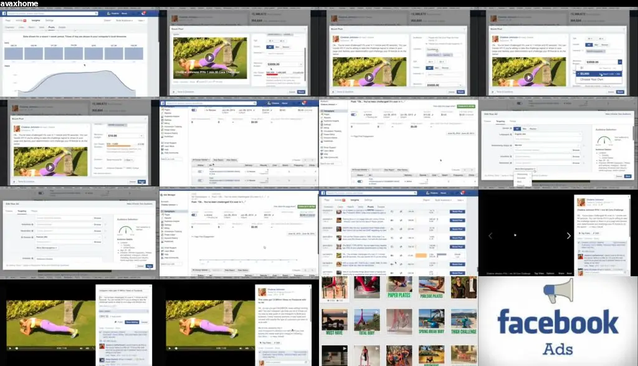Click green Create an Ad button, second-row third frame
Image resolution: width=638 pixels, height=366 pixels.
pyautogui.click(x=466, y=106)
